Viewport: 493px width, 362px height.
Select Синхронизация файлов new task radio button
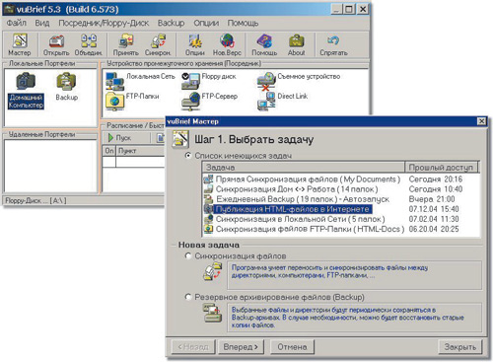[188, 255]
